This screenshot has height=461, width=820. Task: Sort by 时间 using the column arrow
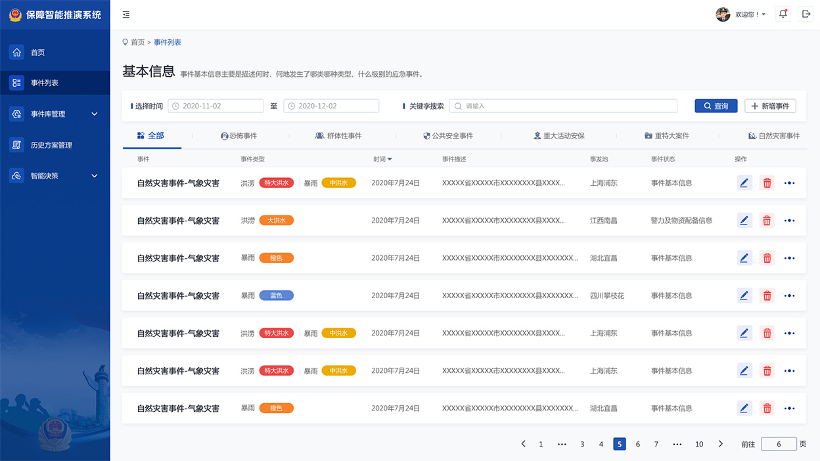click(390, 159)
